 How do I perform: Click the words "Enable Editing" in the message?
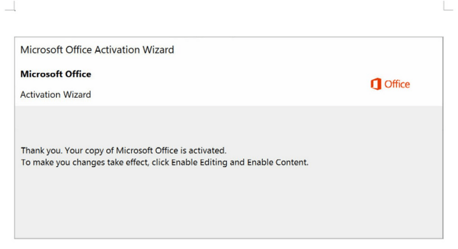point(199,162)
